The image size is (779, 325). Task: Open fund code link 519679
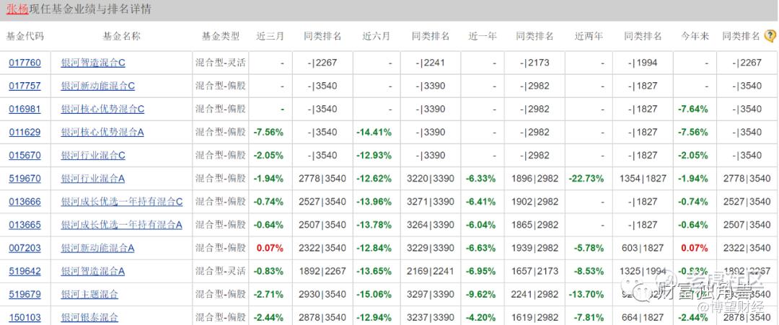[x=25, y=294]
